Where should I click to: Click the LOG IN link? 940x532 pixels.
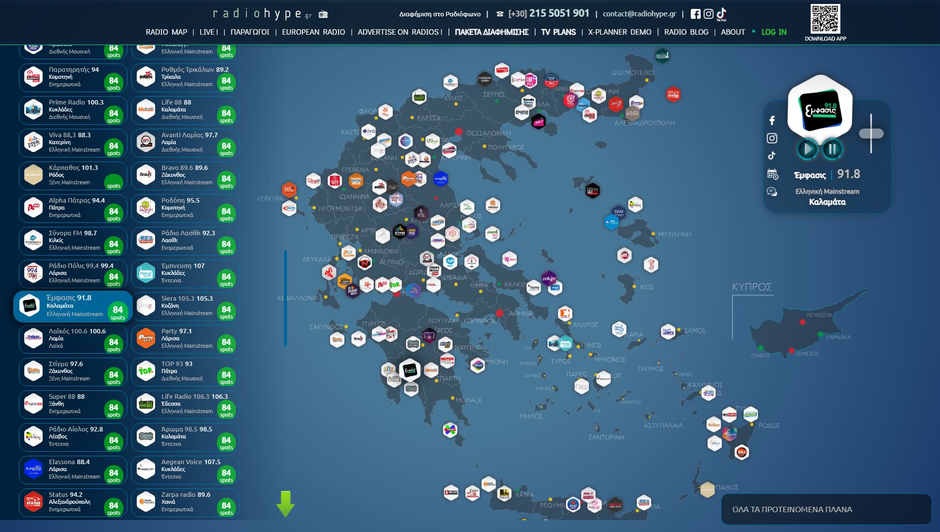tap(774, 32)
